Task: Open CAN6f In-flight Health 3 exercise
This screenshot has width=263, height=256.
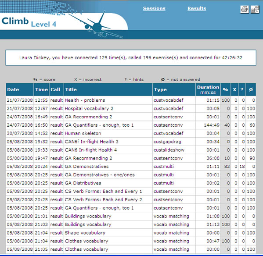Action: click(91, 142)
